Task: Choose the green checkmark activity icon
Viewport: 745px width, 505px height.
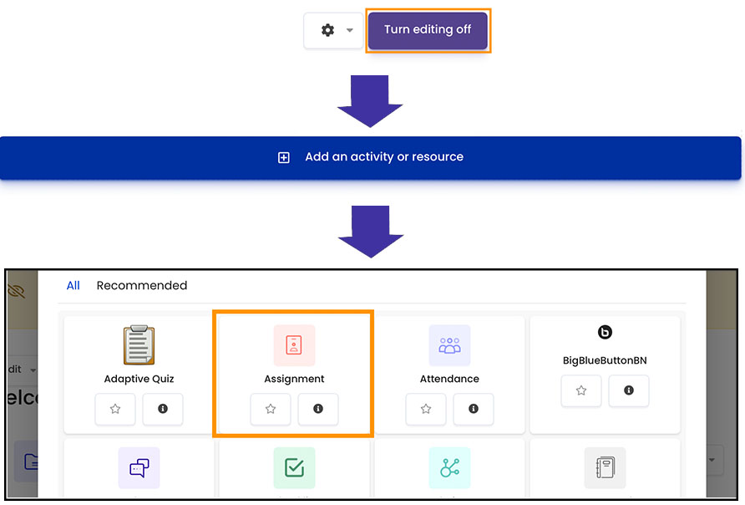Action: pyautogui.click(x=294, y=468)
